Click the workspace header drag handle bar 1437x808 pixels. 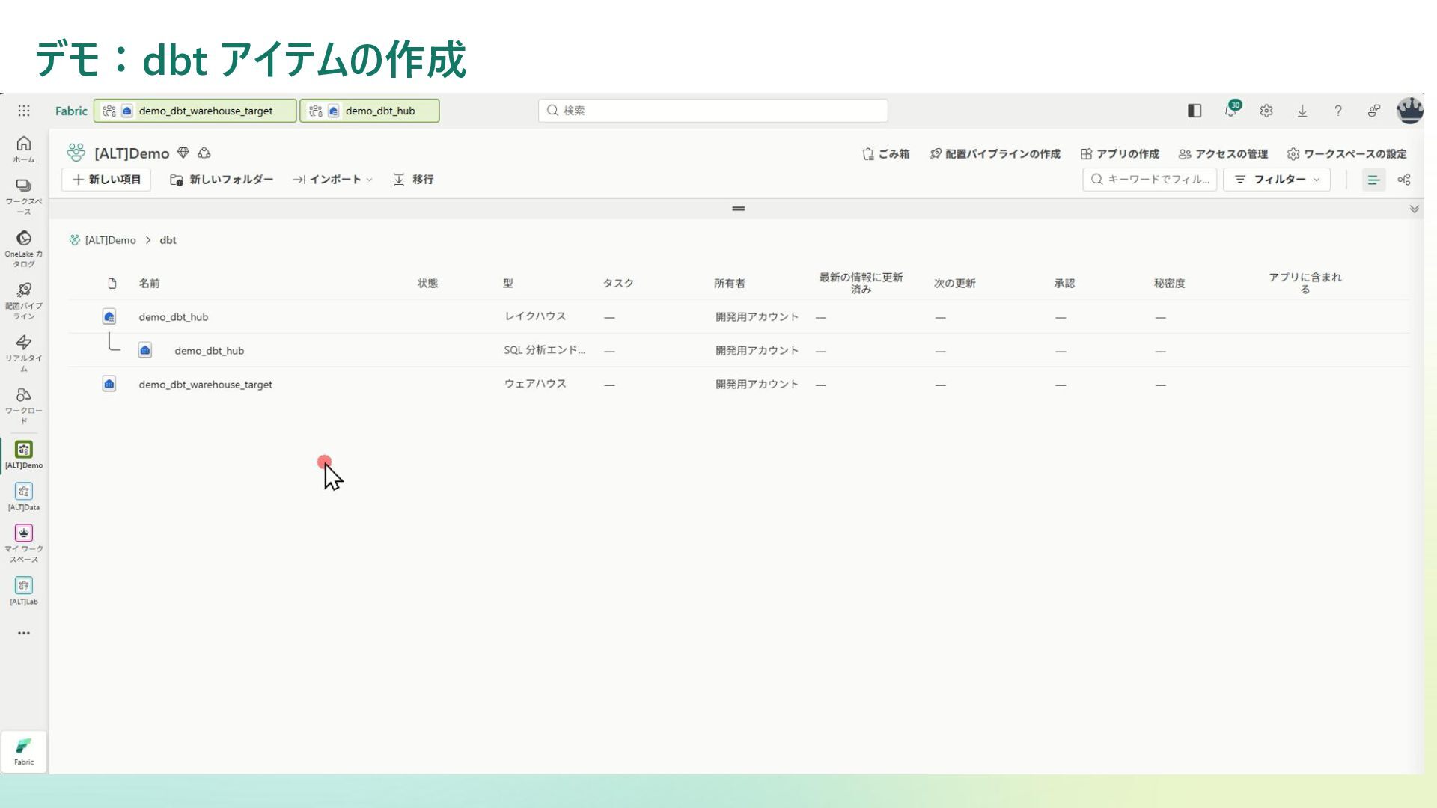[739, 209]
